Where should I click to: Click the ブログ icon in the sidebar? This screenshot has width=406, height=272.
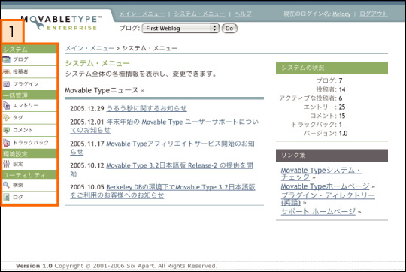(x=7, y=59)
